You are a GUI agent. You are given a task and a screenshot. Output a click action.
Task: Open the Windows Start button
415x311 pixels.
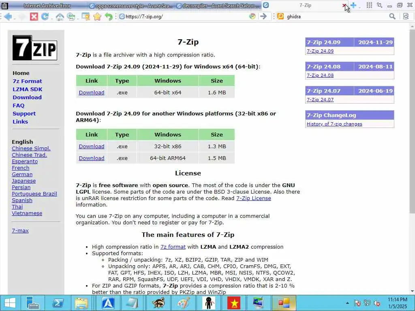(x=10, y=303)
